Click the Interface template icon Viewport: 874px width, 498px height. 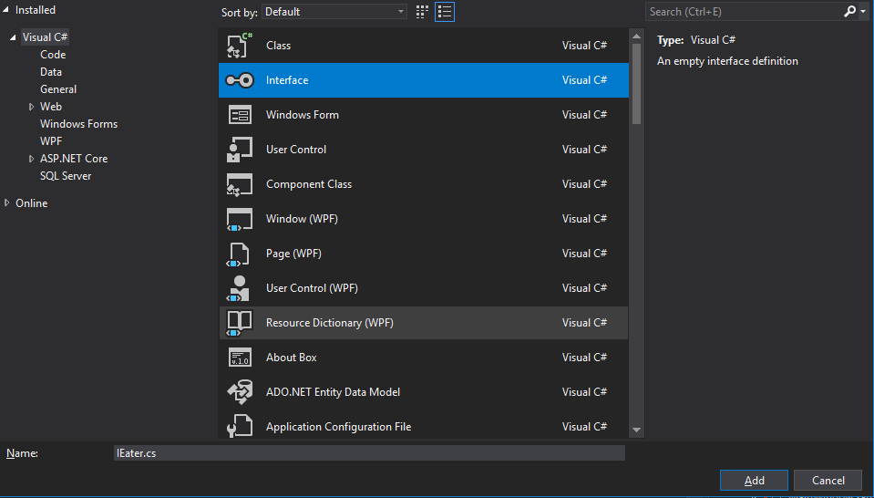click(240, 80)
